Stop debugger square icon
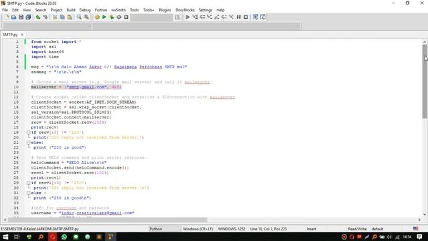This screenshot has width=428, height=241. tap(245, 17)
